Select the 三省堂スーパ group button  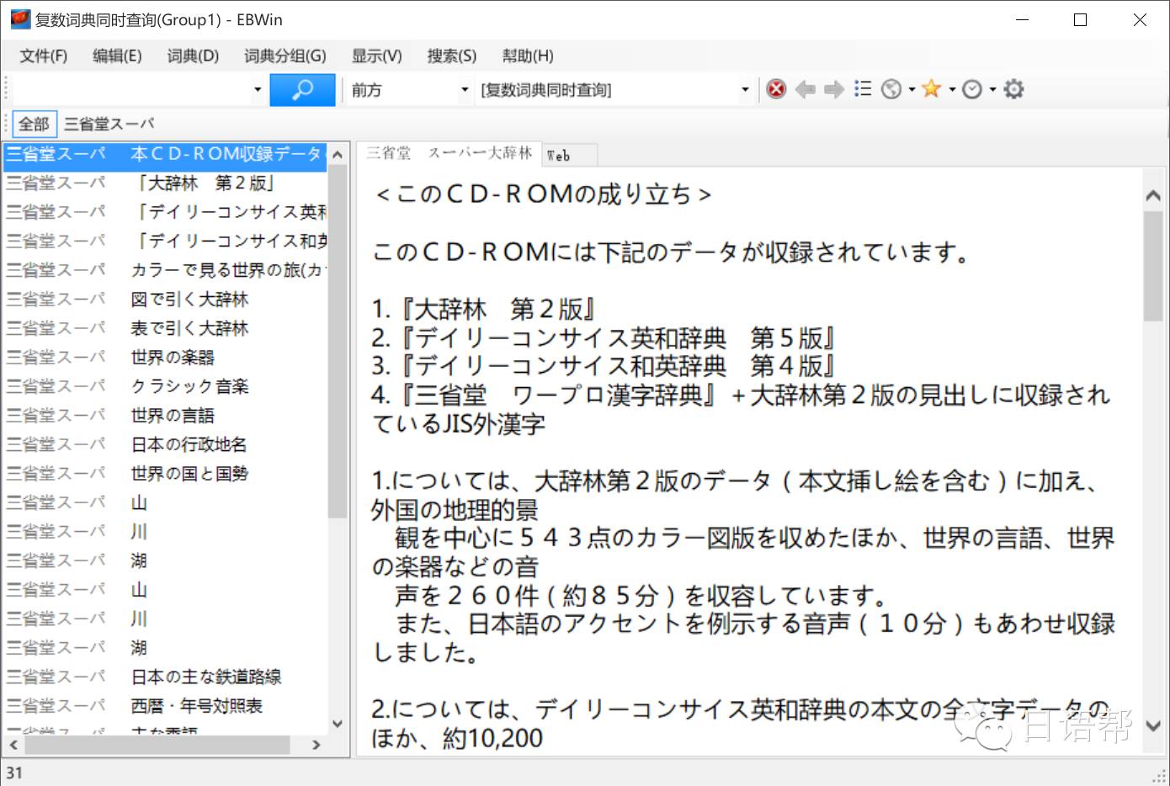click(109, 124)
